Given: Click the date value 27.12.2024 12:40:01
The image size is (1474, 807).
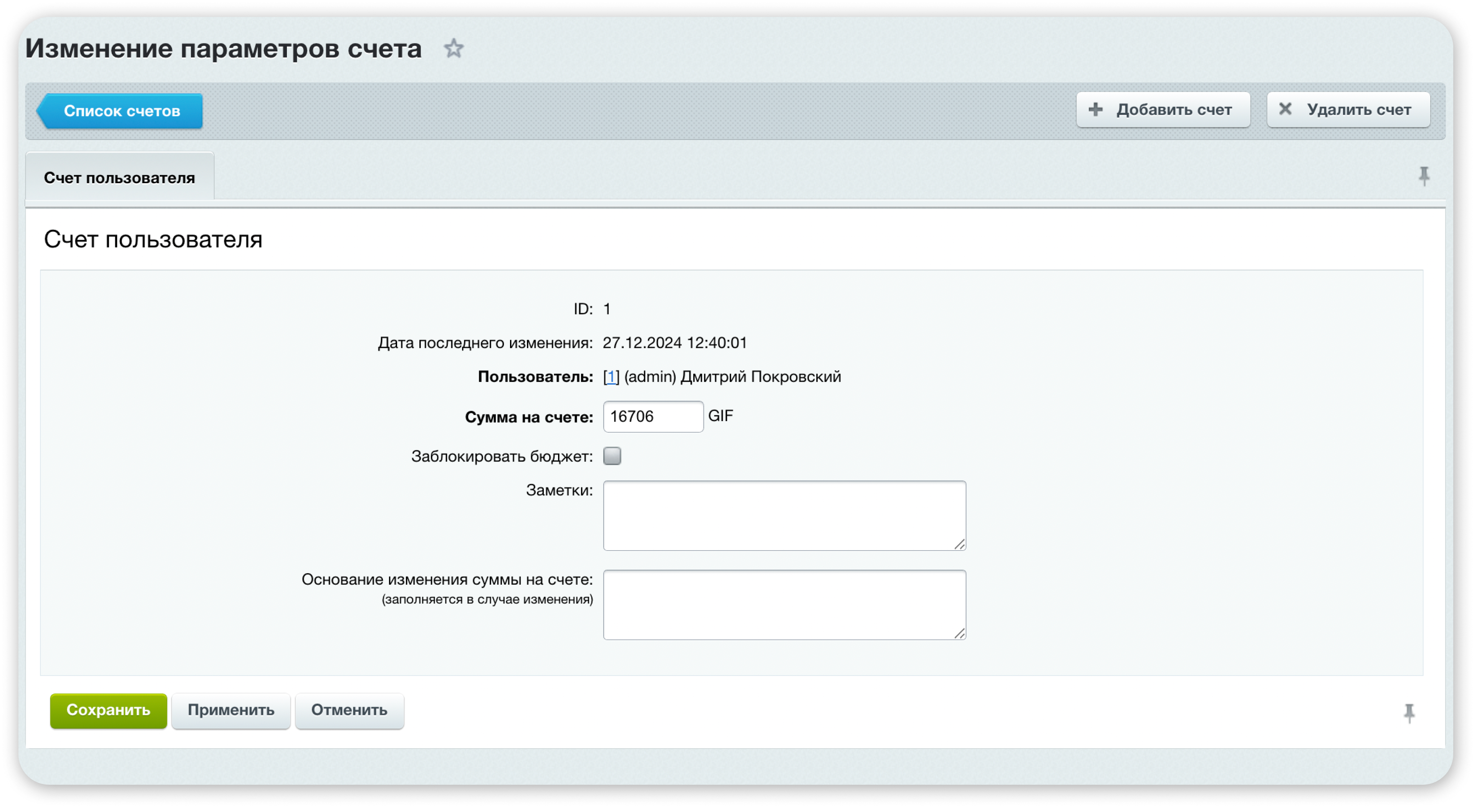Looking at the screenshot, I should [x=675, y=342].
